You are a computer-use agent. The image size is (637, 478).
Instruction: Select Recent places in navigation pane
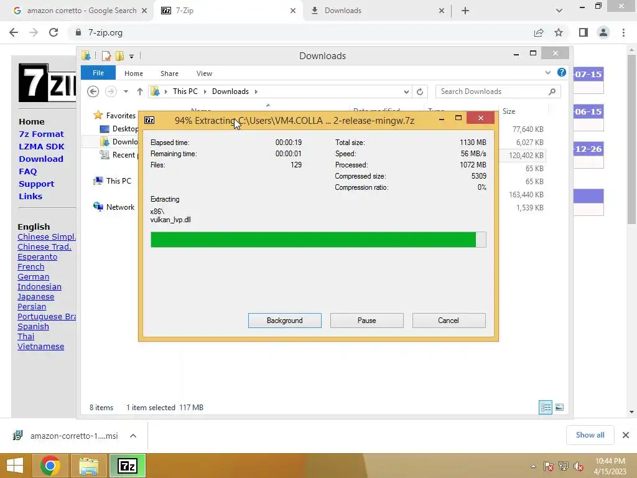point(119,155)
